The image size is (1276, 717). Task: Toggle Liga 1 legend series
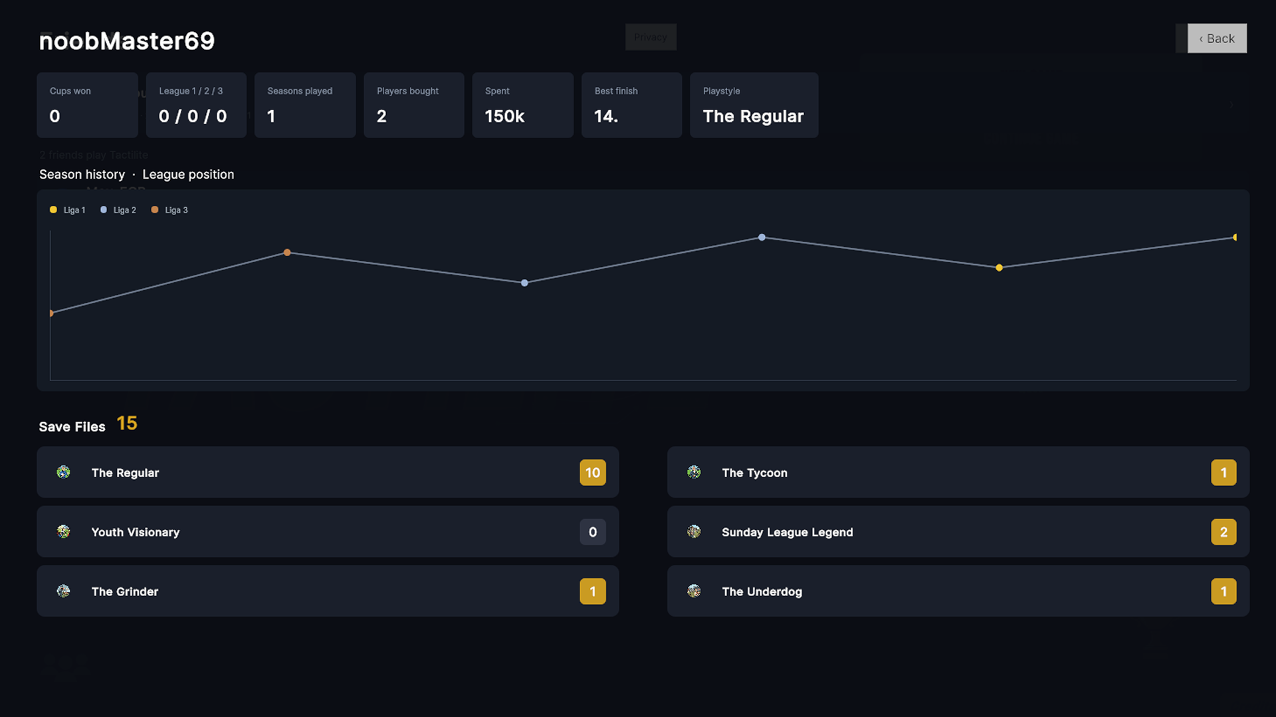(68, 210)
